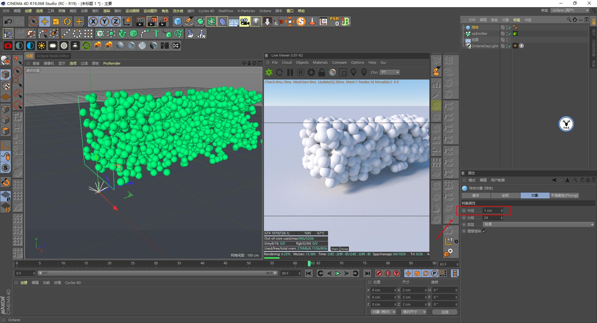597x323 pixels.
Task: Click the 应用 button in coordinates panel
Action: click(445, 312)
